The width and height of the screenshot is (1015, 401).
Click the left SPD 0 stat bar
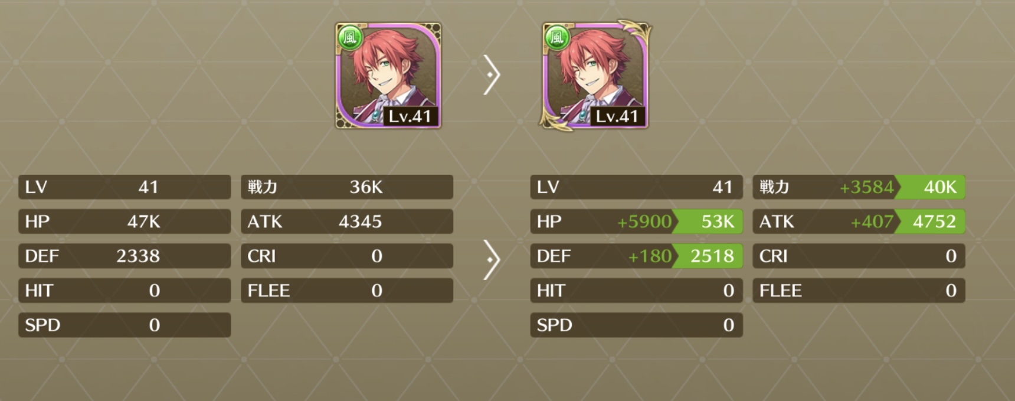click(x=125, y=325)
